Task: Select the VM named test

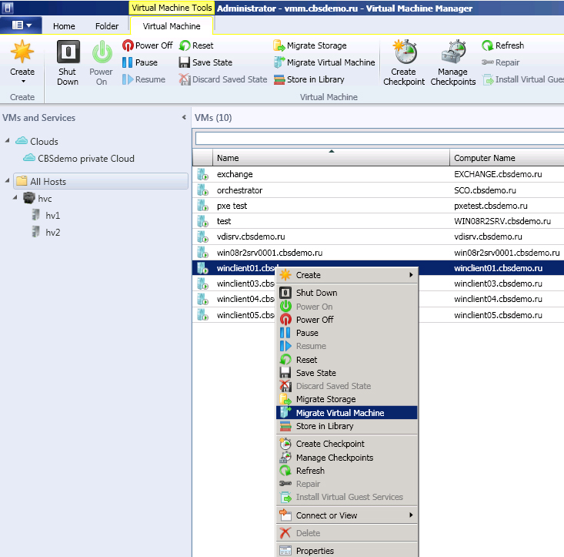Action: tap(378, 221)
